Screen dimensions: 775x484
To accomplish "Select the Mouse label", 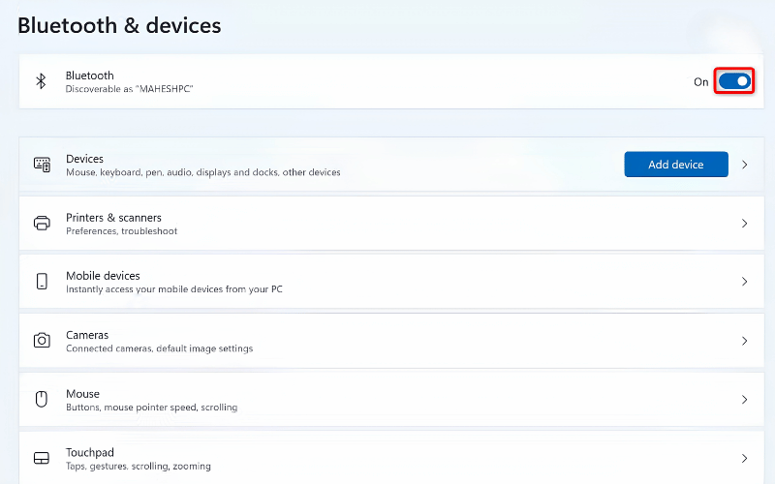I will tap(82, 394).
